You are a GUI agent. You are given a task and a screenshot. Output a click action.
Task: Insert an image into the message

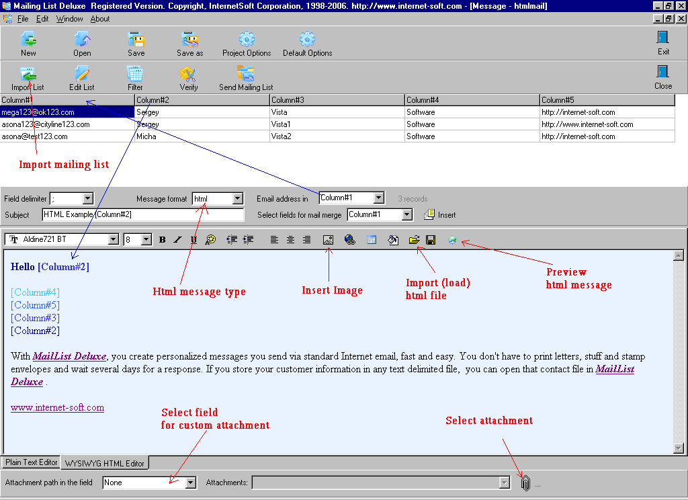[328, 239]
